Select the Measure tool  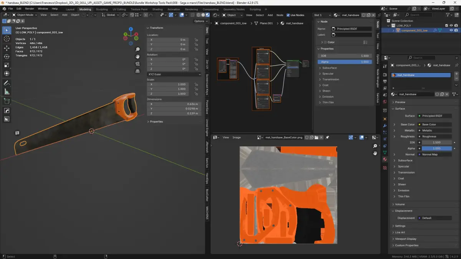[x=7, y=91]
